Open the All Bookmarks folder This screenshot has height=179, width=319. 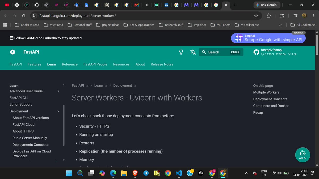point(303,25)
